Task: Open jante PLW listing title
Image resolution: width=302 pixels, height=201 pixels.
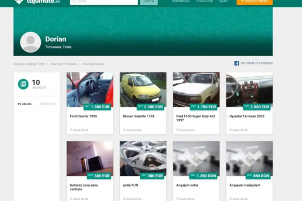Action: (x=131, y=185)
